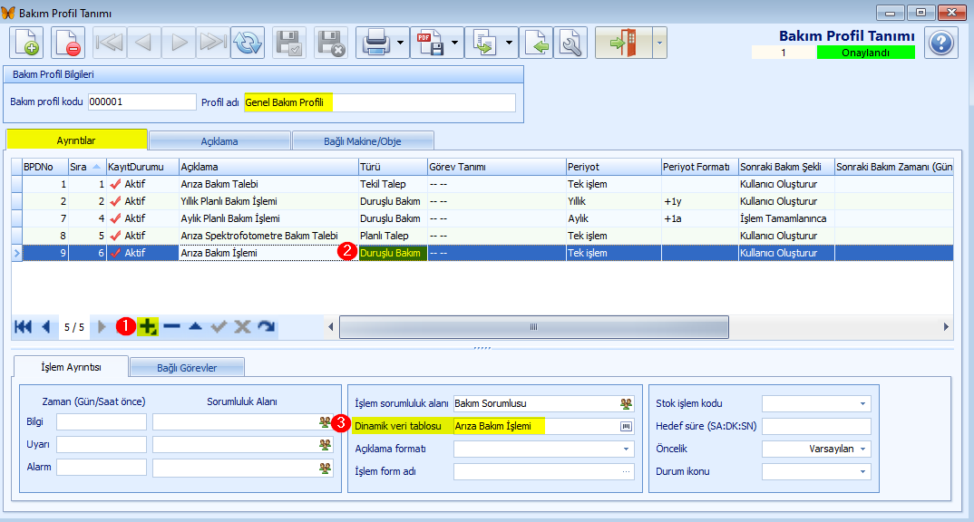
Task: Click the green-arrow document icon
Action: point(536,43)
